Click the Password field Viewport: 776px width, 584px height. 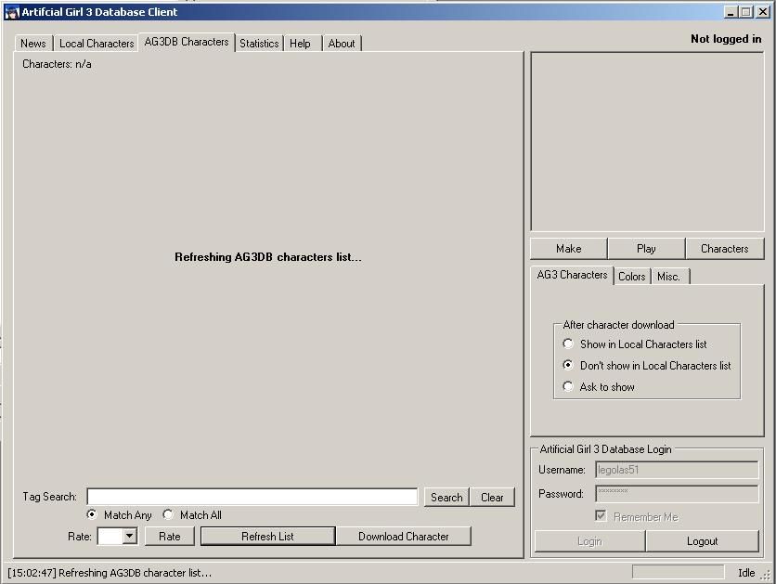coord(677,494)
